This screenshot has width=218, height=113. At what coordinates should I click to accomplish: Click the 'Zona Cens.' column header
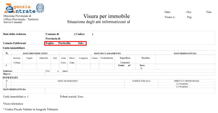[x=63, y=60]
